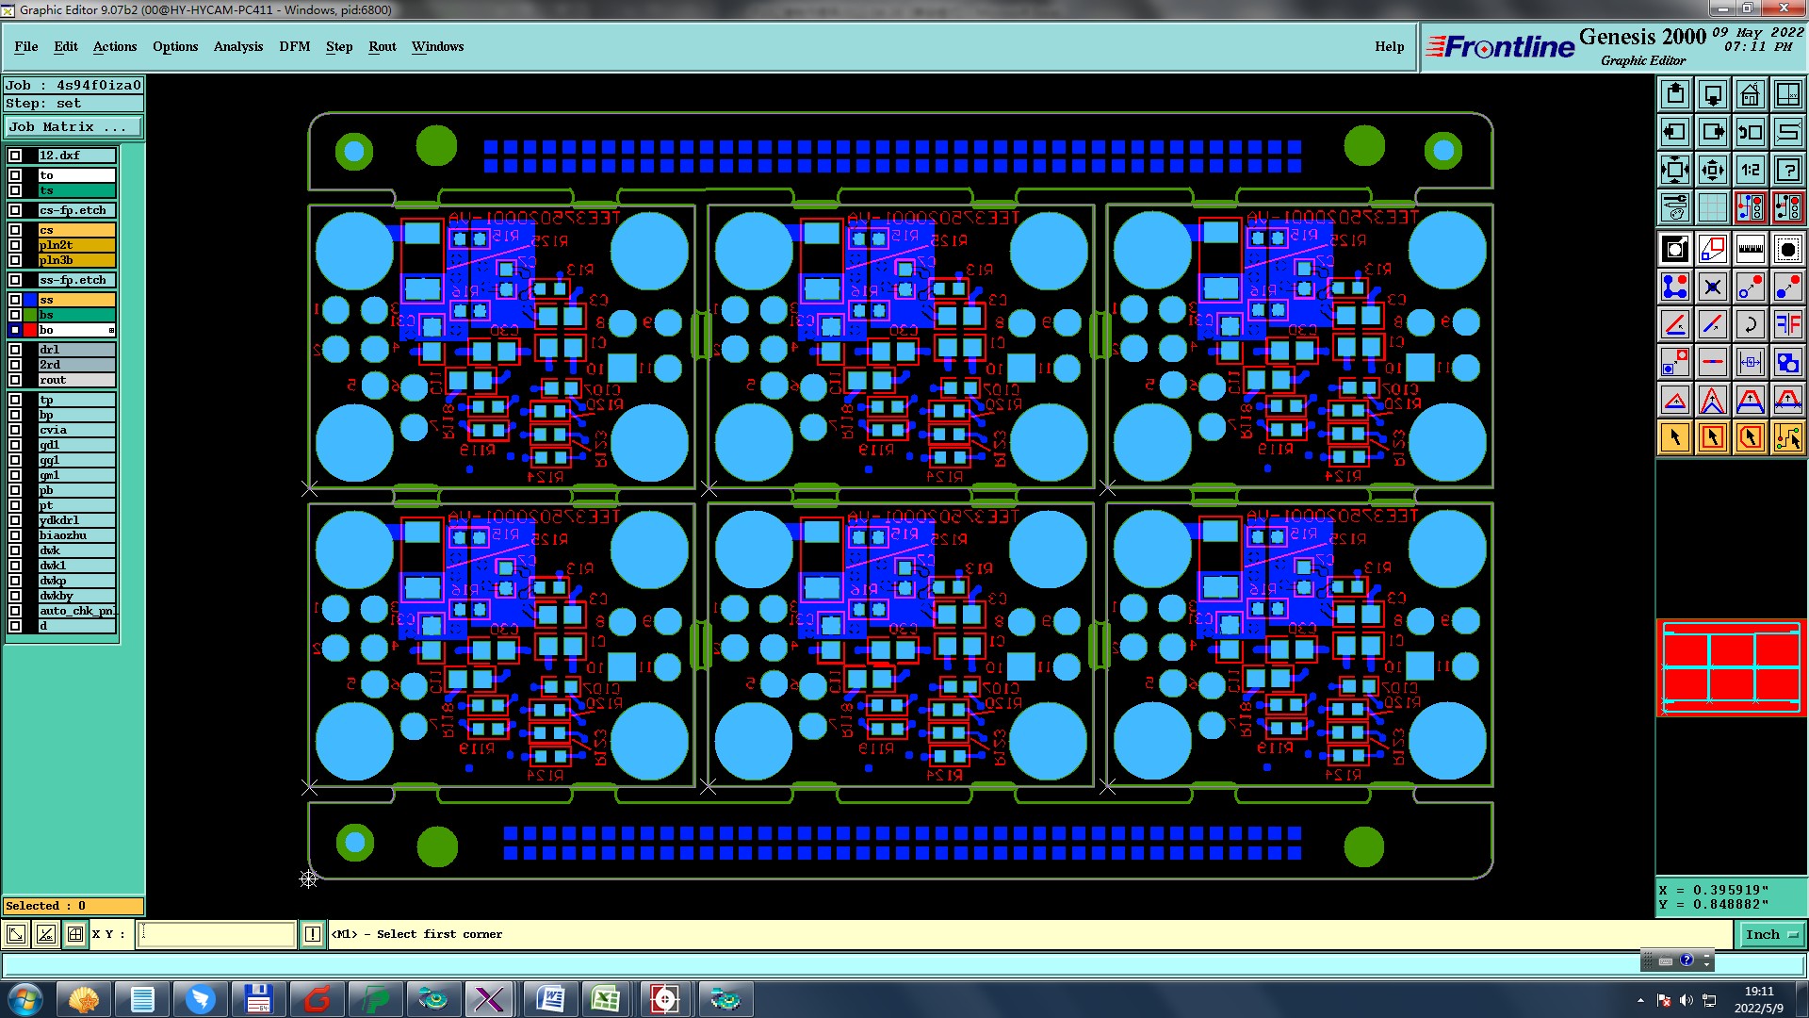Click the mirror feature F icon

point(1787,324)
